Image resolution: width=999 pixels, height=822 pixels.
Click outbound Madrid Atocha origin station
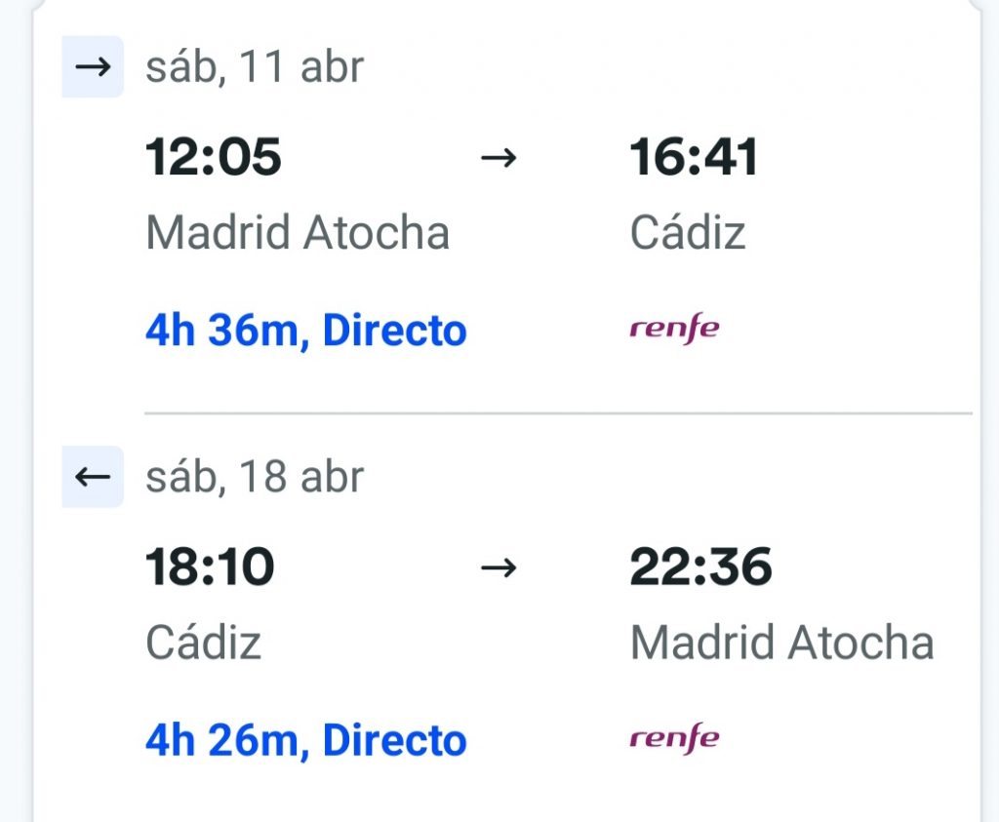point(298,233)
